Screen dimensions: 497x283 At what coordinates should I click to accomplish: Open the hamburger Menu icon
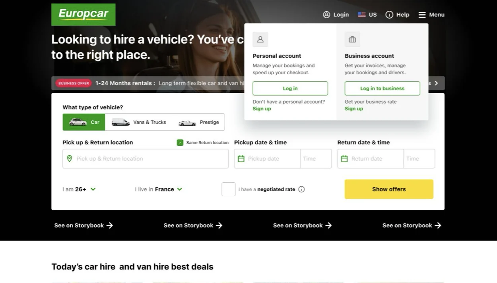pos(422,15)
